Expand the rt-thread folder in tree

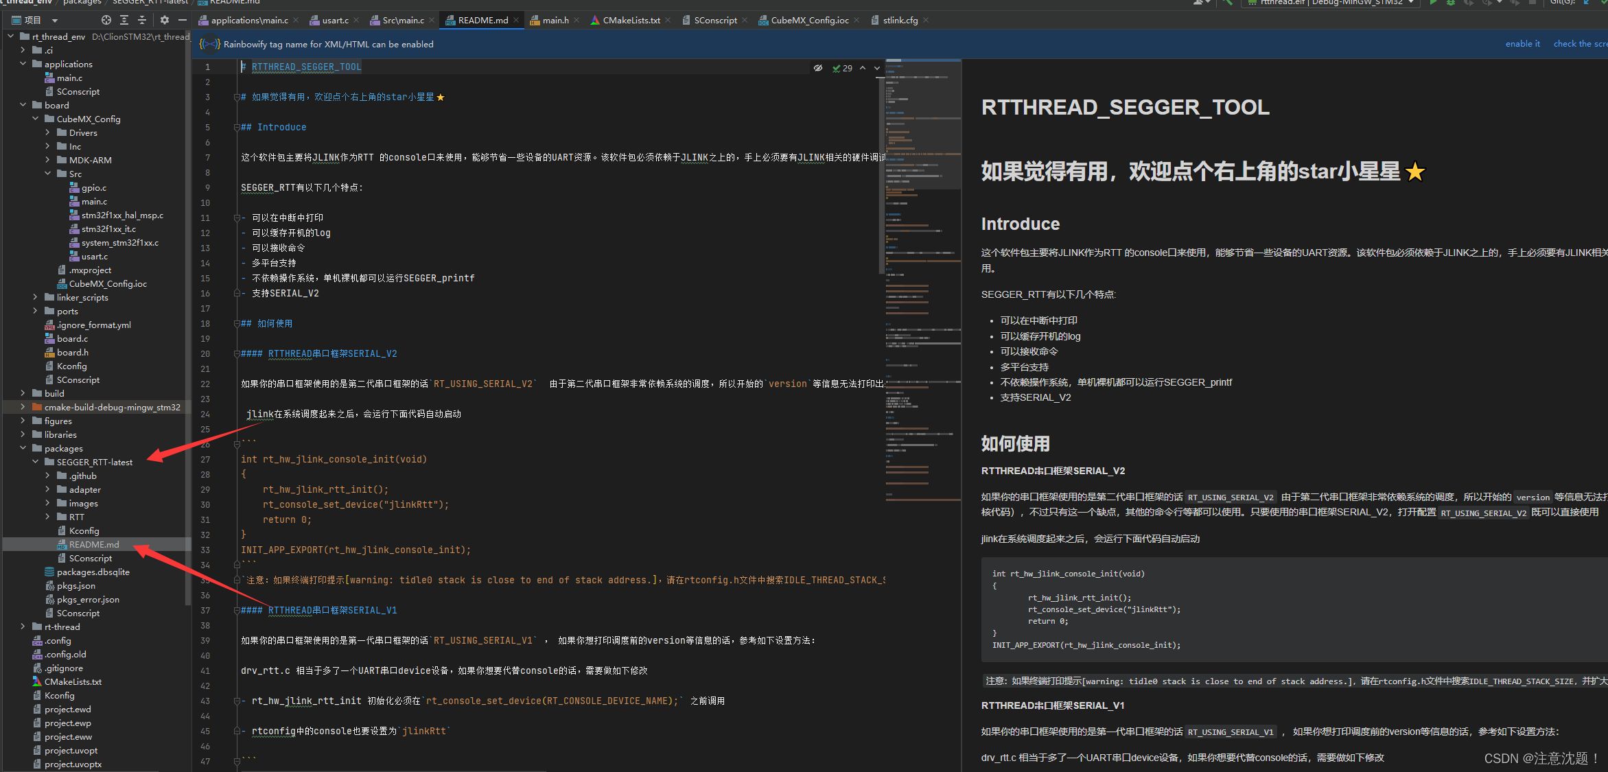(x=23, y=627)
